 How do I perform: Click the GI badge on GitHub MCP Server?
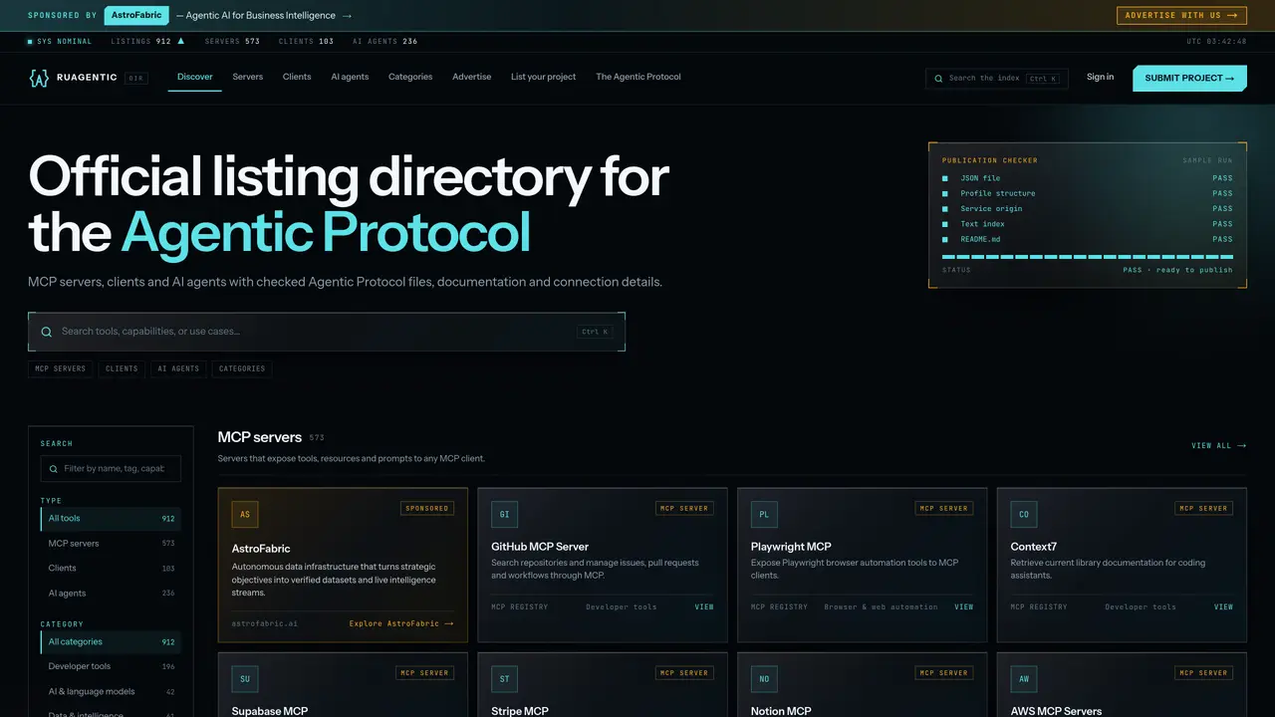pos(504,515)
